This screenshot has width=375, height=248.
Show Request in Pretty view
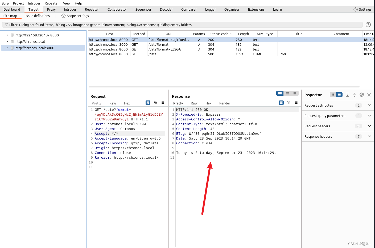97,103
